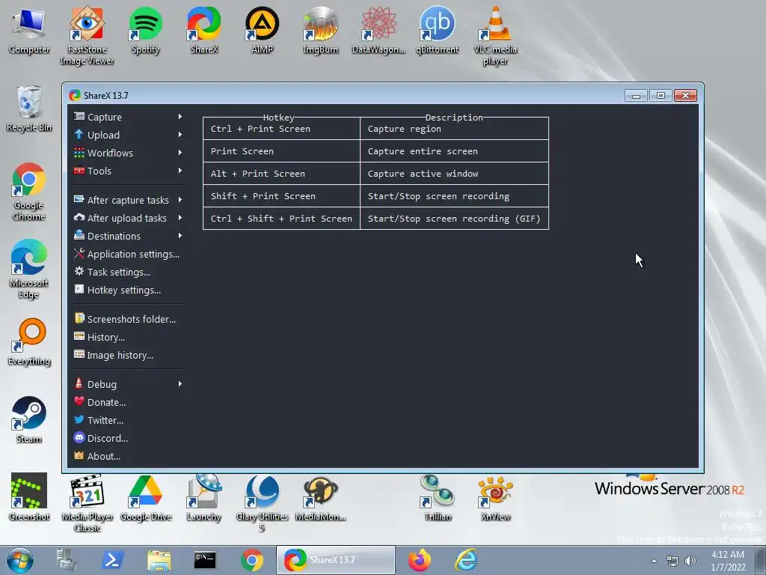Click the volume speaker tray icon
Image resolution: width=766 pixels, height=575 pixels.
[690, 561]
